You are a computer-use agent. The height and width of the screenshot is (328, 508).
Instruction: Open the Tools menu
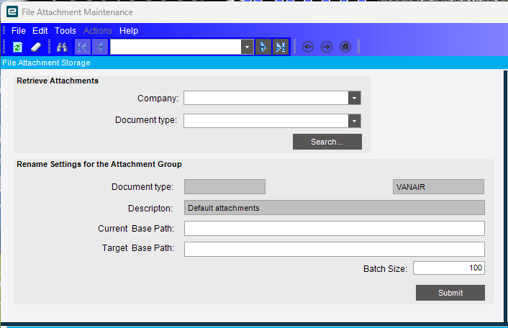pyautogui.click(x=65, y=31)
